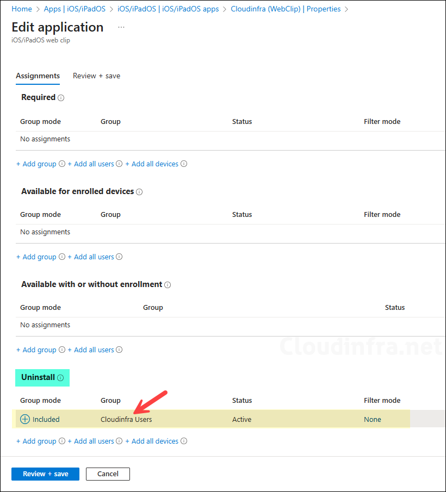
Task: Open the ellipsis menu next to "Edit application"
Action: (121, 27)
